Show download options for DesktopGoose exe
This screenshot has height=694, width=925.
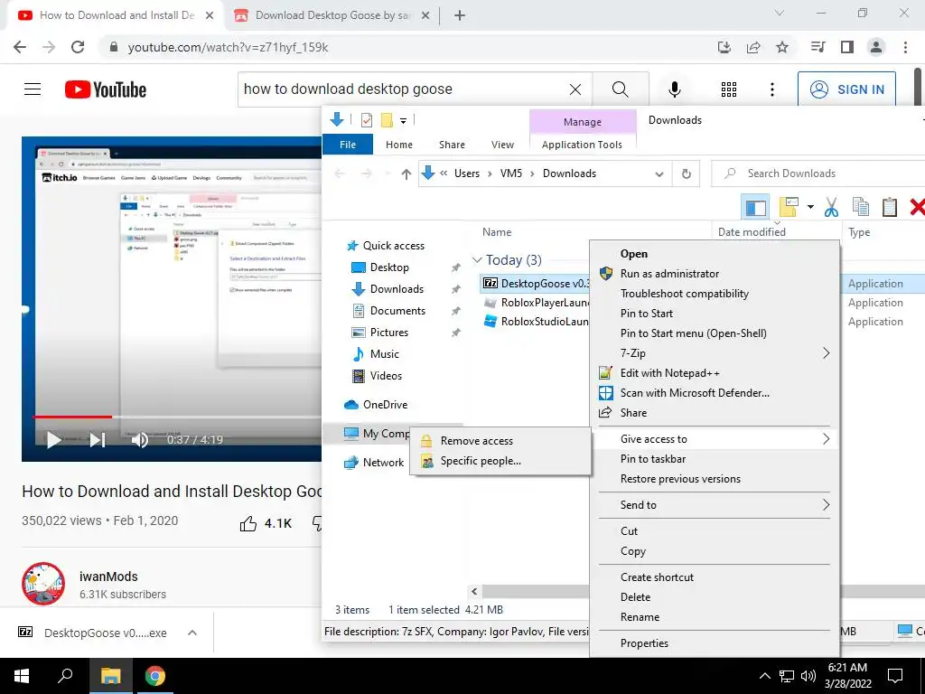coord(192,633)
